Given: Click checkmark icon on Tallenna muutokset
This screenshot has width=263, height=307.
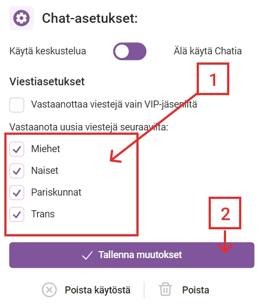Looking at the screenshot, I should [x=87, y=255].
